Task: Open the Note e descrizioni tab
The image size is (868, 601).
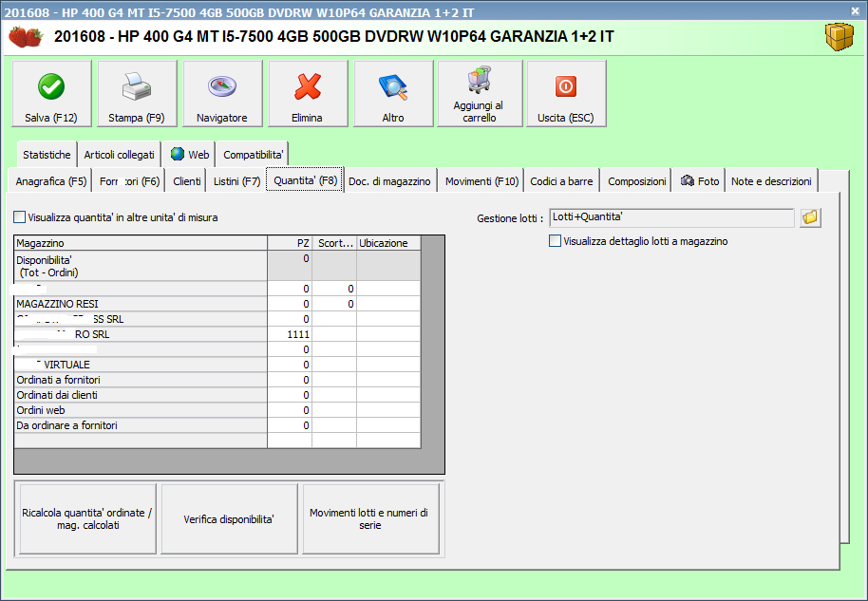Action: coord(771,181)
